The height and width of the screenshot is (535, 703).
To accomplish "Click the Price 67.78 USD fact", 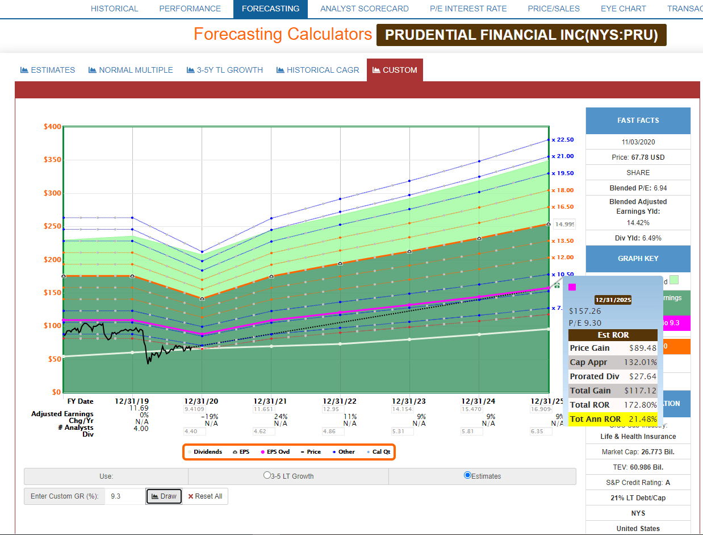I will (x=638, y=157).
